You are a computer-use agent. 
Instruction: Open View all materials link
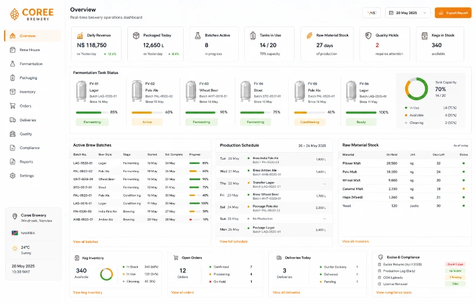click(x=356, y=242)
